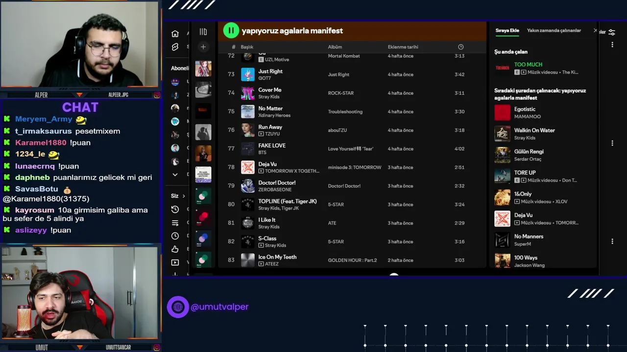Click the plus icon to create a playlist
Image resolution: width=627 pixels, height=352 pixels.
(203, 47)
